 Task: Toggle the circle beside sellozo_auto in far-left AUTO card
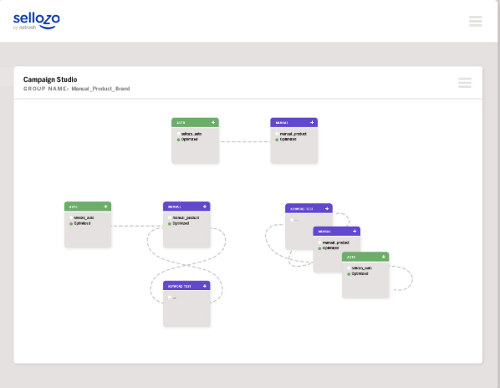(71, 217)
